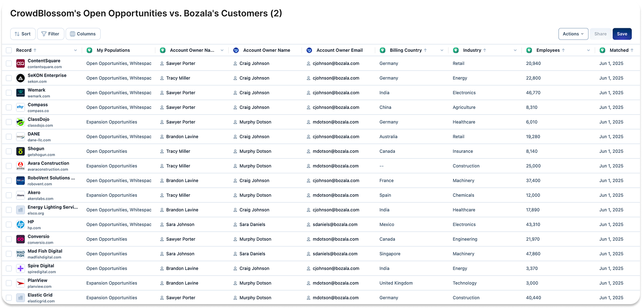Click the ContentSquare company logo icon
Image resolution: width=642 pixels, height=308 pixels.
tap(21, 63)
